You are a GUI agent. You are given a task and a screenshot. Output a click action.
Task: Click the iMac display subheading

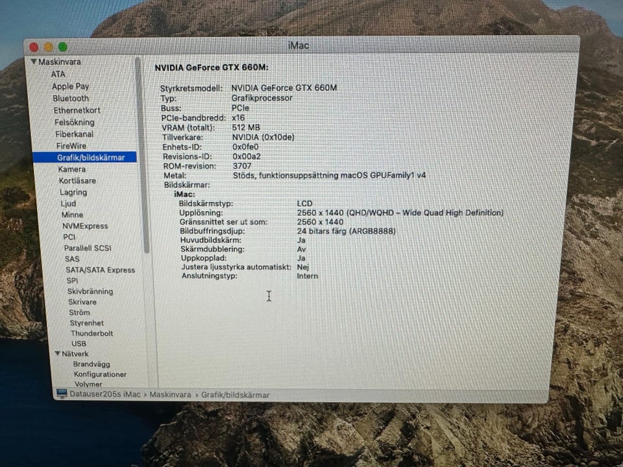(x=184, y=194)
